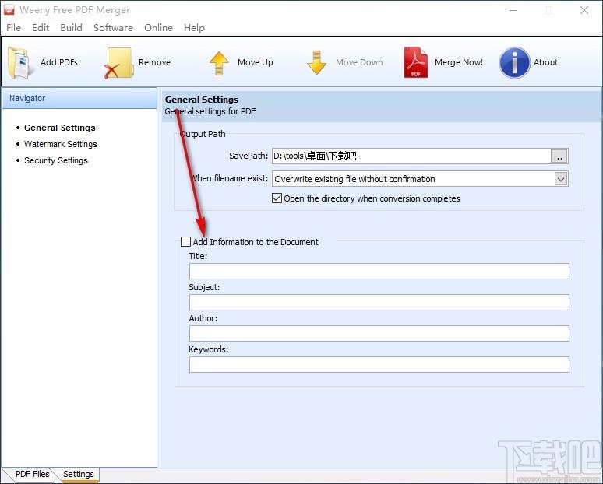Click the Move Down yellow arrow icon
The height and width of the screenshot is (484, 603).
click(316, 62)
